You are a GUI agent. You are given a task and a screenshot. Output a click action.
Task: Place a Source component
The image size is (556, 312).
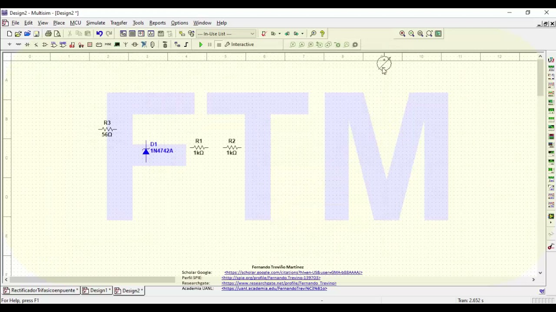pyautogui.click(x=10, y=45)
